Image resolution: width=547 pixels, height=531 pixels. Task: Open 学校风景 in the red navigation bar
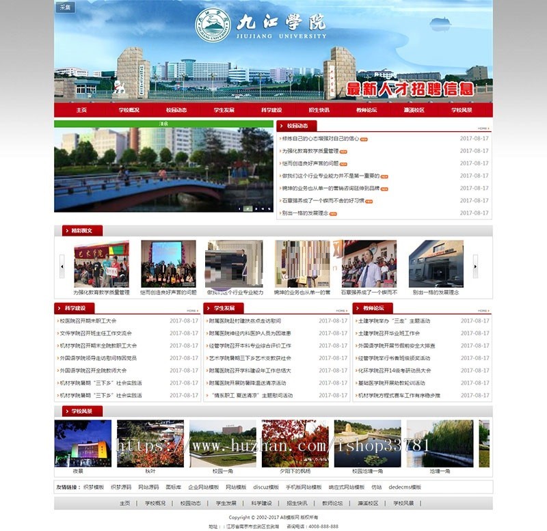[x=461, y=110]
